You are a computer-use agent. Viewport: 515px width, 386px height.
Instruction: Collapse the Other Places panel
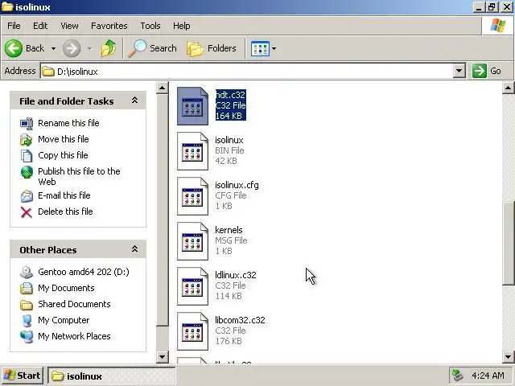coord(134,249)
